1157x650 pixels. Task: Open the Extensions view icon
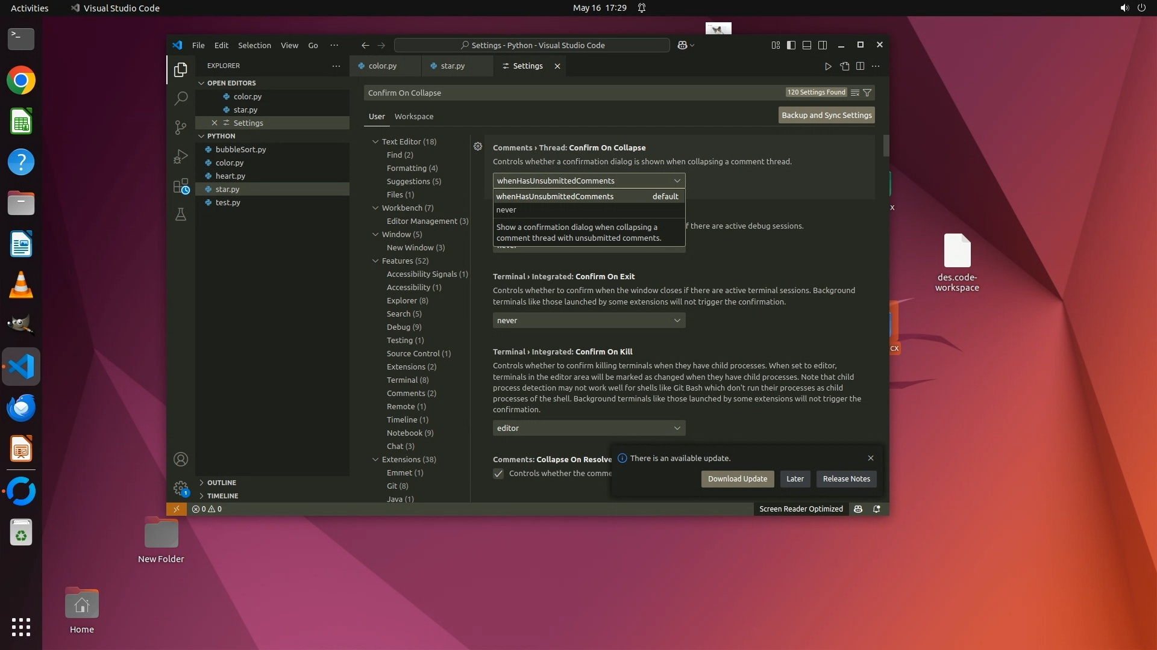(x=180, y=186)
